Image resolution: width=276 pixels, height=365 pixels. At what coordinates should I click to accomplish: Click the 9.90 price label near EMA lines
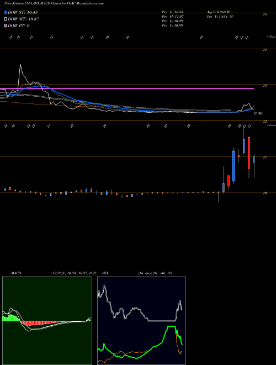click(258, 113)
